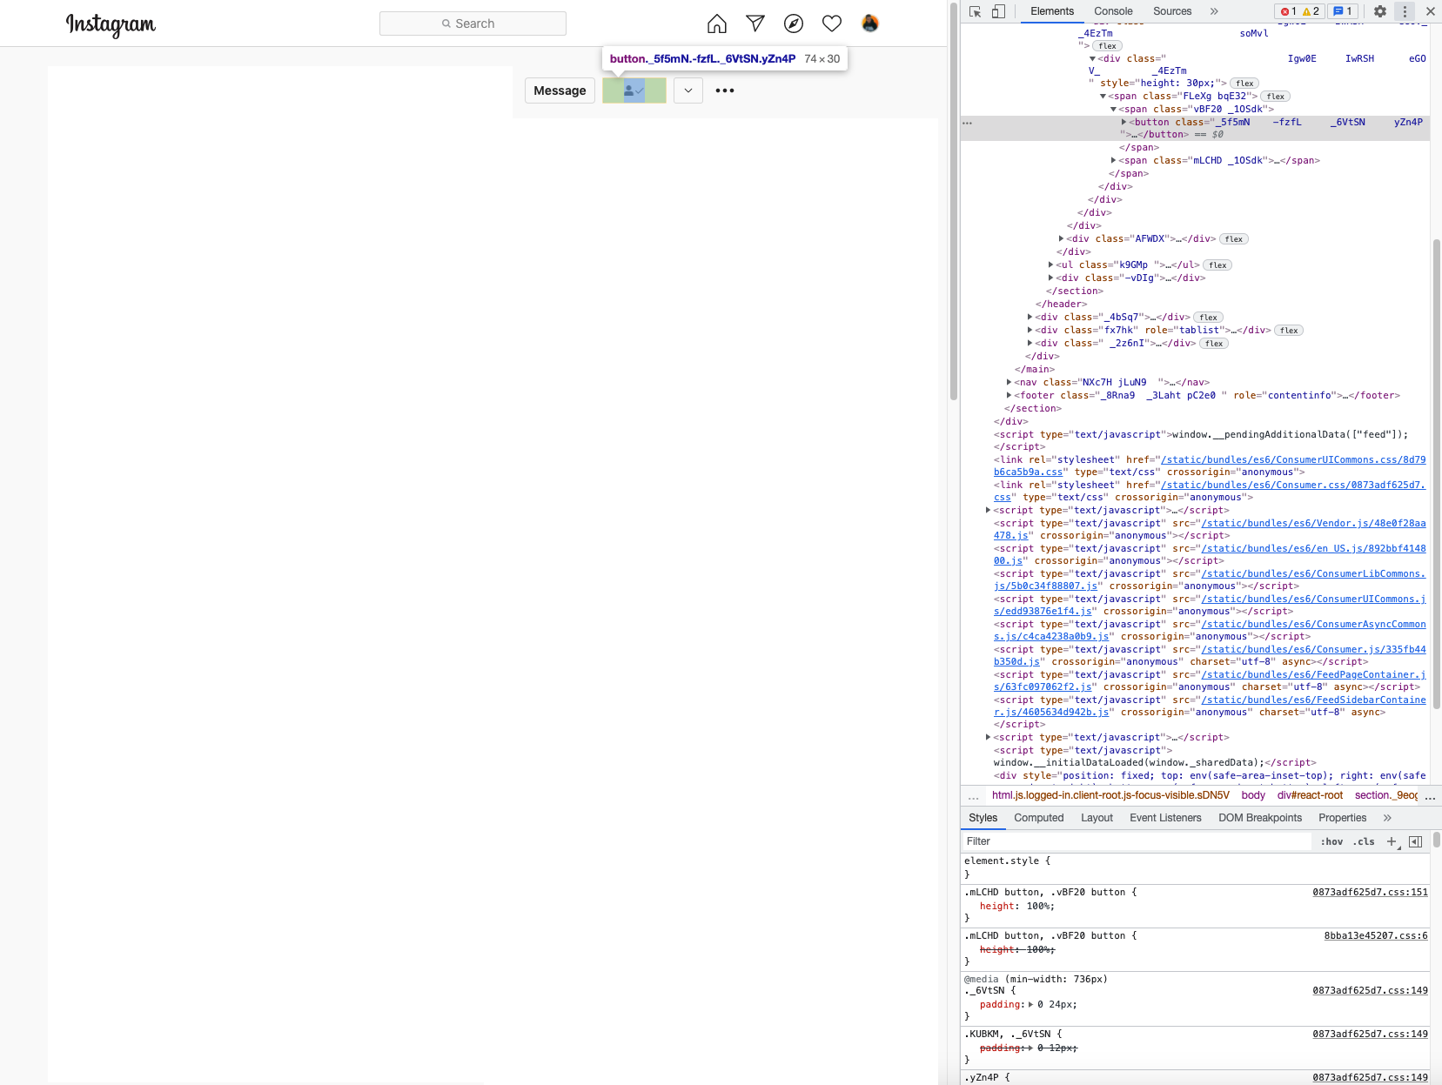1442x1085 pixels.
Task: Open Event Listeners tab
Action: [x=1165, y=818]
